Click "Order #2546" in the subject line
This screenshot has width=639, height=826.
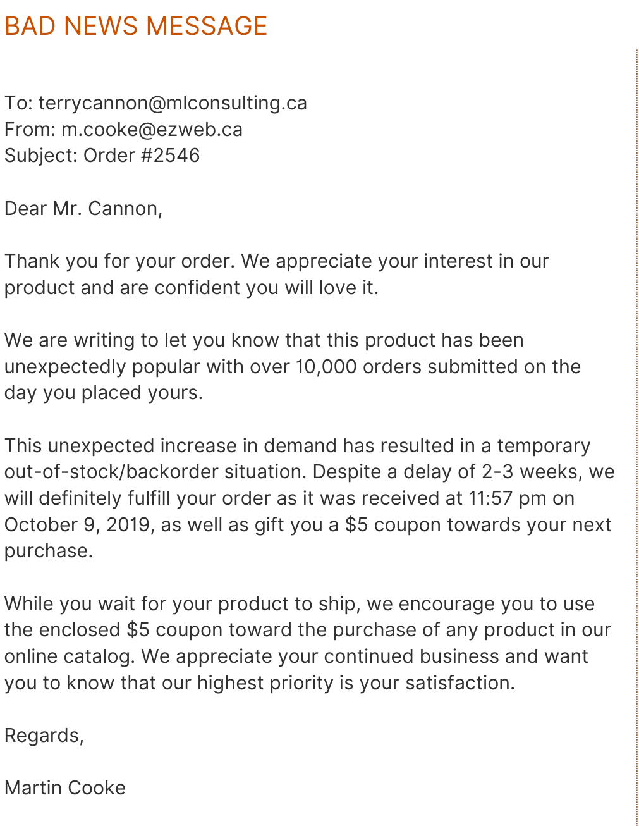142,156
